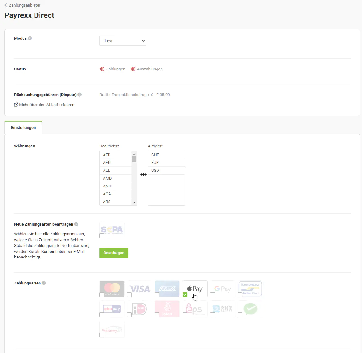Tick the SEPA request checkbox
This screenshot has width=362, height=353.
tap(102, 236)
